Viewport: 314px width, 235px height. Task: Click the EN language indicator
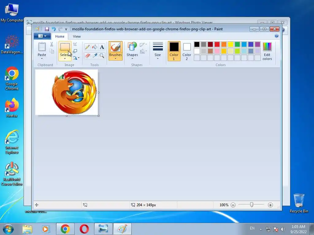pos(252,228)
